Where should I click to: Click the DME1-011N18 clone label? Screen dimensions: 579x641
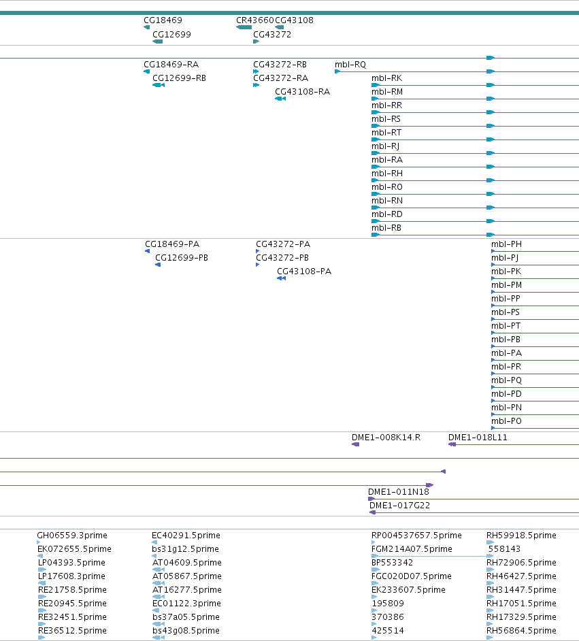(399, 492)
